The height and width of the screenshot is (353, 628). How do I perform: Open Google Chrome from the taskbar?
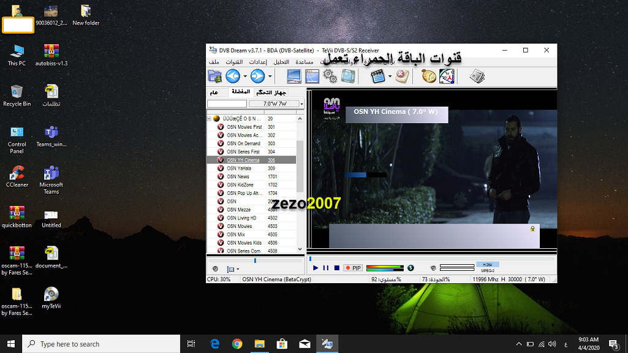[237, 344]
